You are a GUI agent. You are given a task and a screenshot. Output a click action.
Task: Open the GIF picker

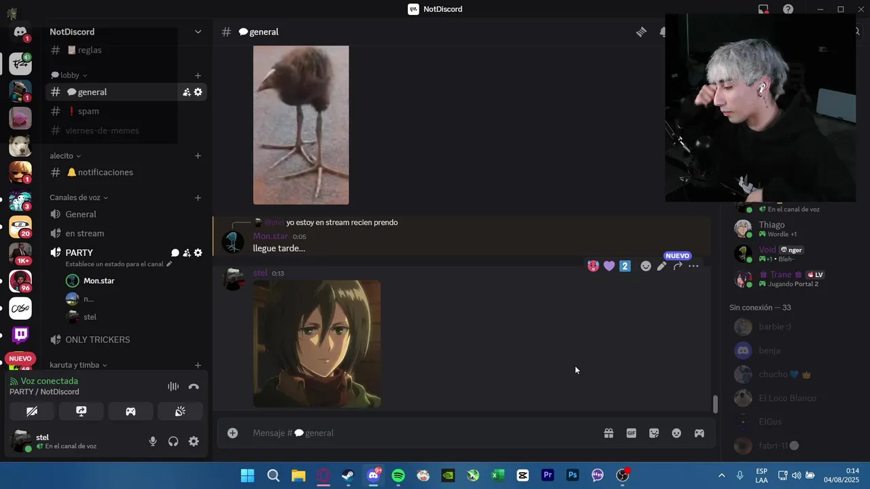(x=631, y=433)
